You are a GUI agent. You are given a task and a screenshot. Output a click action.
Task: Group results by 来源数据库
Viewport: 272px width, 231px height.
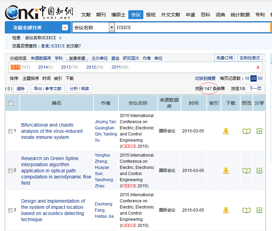(41, 58)
